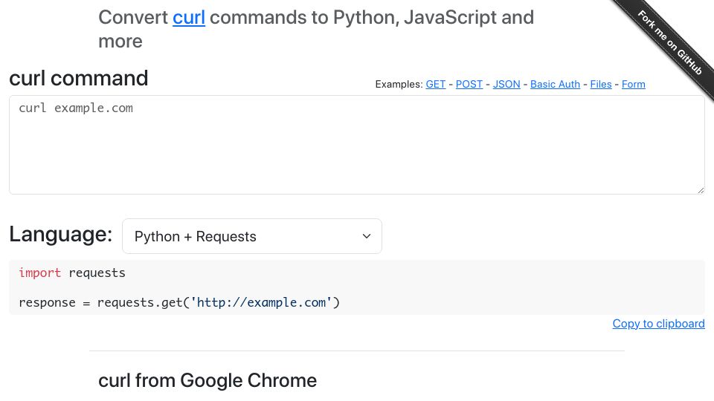Image resolution: width=714 pixels, height=401 pixels.
Task: Load the Files example
Action: [601, 84]
